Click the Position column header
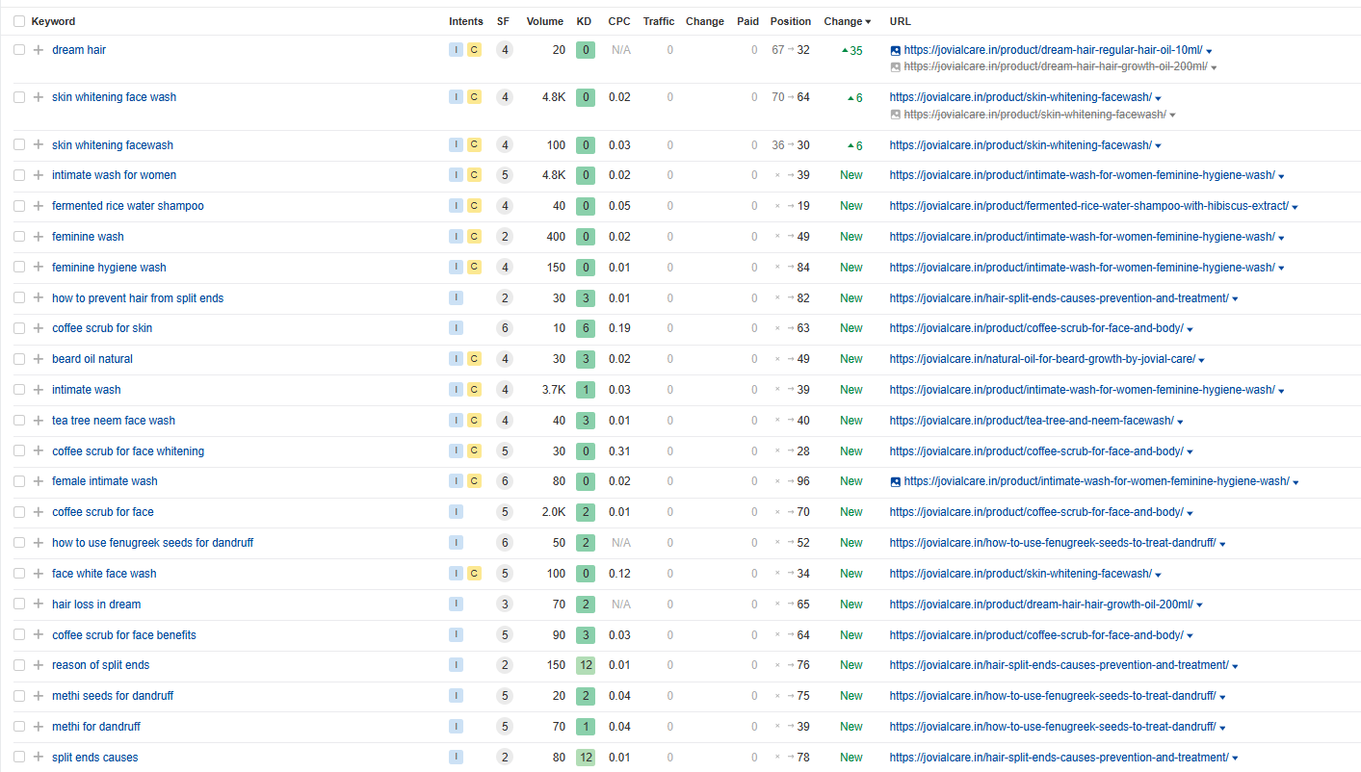This screenshot has height=772, width=1361. click(790, 21)
